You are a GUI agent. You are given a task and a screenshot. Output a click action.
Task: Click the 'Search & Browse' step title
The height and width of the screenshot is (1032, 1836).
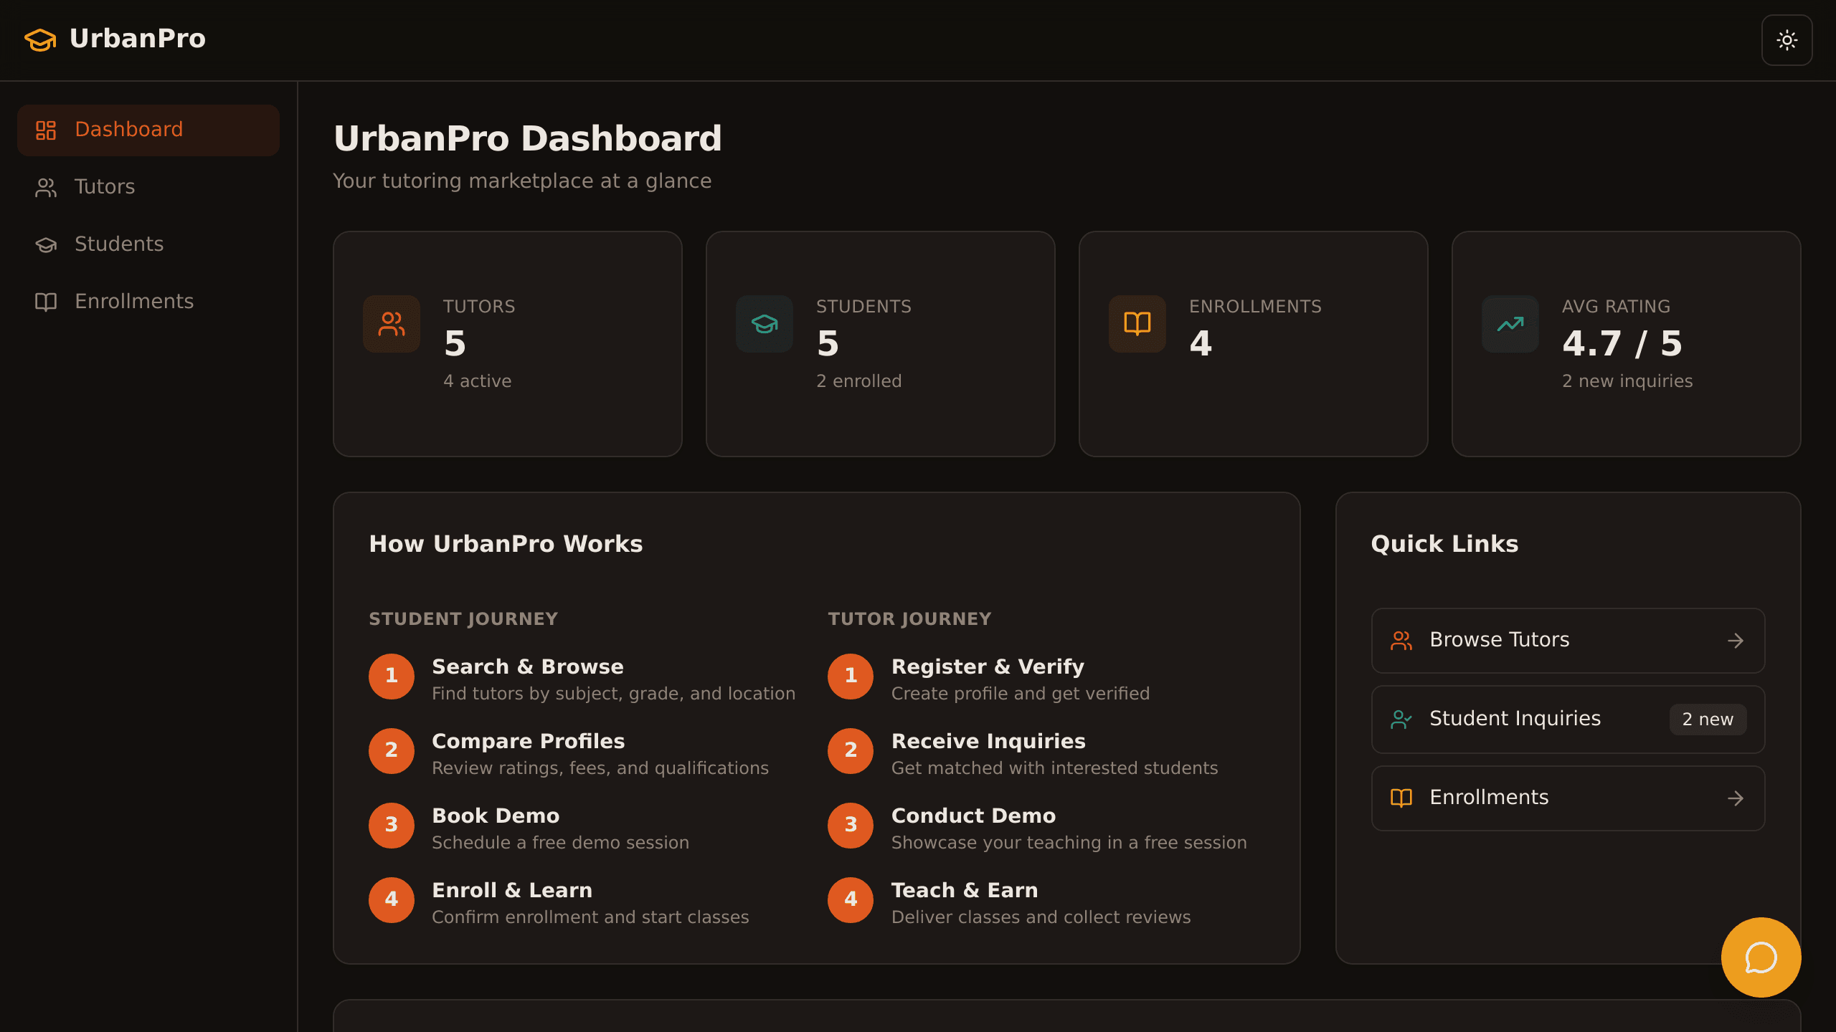tap(528, 666)
